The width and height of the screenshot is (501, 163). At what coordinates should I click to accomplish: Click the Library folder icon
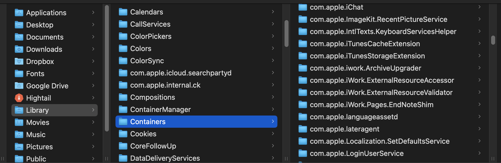pyautogui.click(x=19, y=110)
